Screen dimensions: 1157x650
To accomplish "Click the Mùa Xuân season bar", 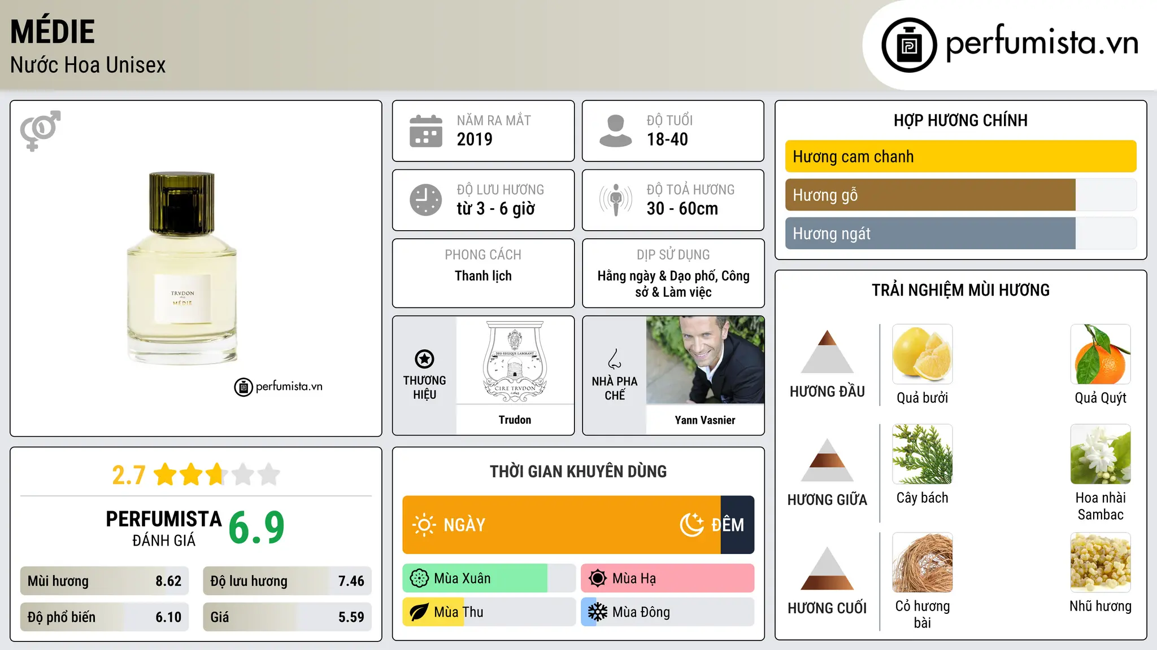I will pos(489,578).
